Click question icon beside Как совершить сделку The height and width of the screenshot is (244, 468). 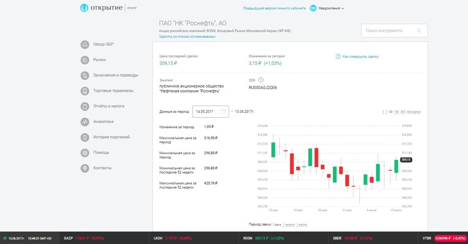pos(339,57)
